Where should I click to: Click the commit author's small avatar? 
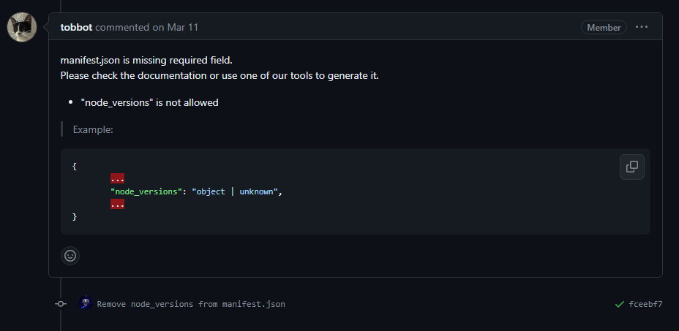tap(85, 303)
